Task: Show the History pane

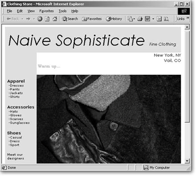Action: pyautogui.click(x=114, y=19)
